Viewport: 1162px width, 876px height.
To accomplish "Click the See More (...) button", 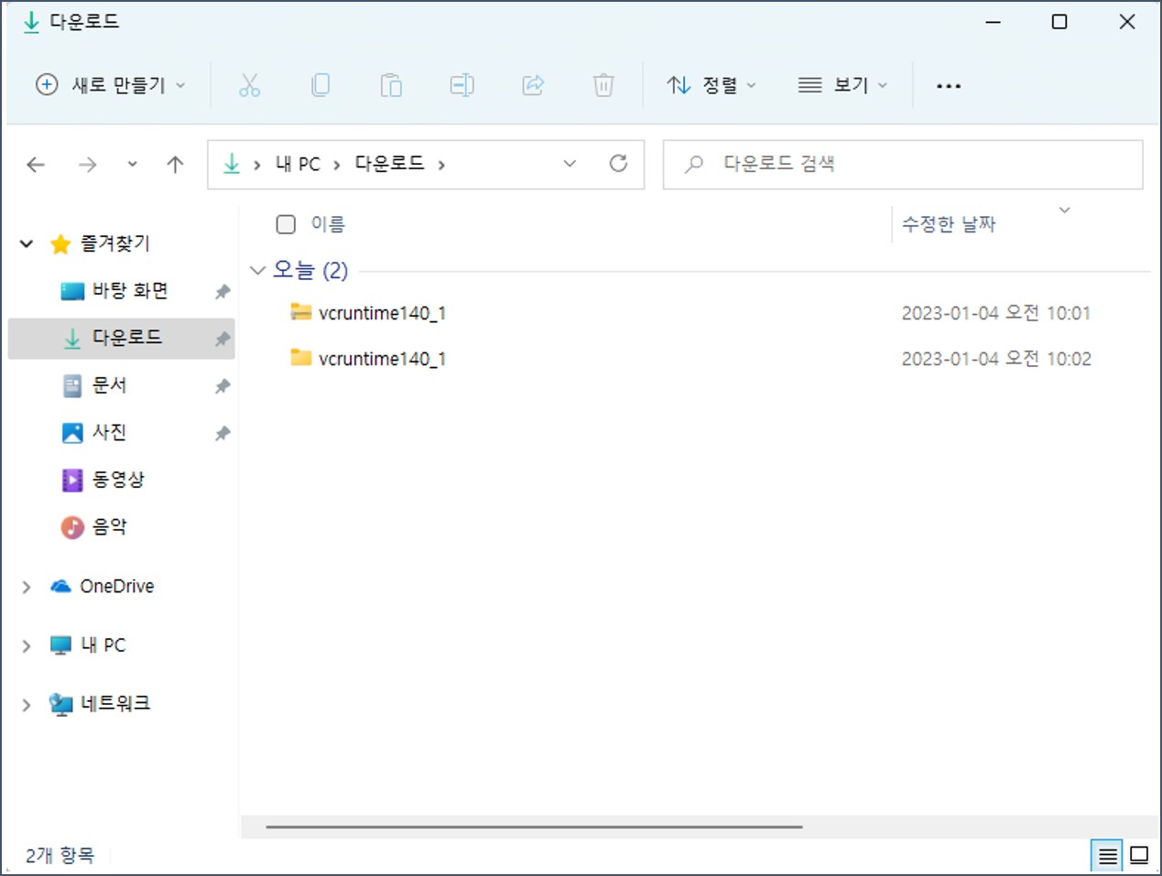I will click(x=949, y=85).
